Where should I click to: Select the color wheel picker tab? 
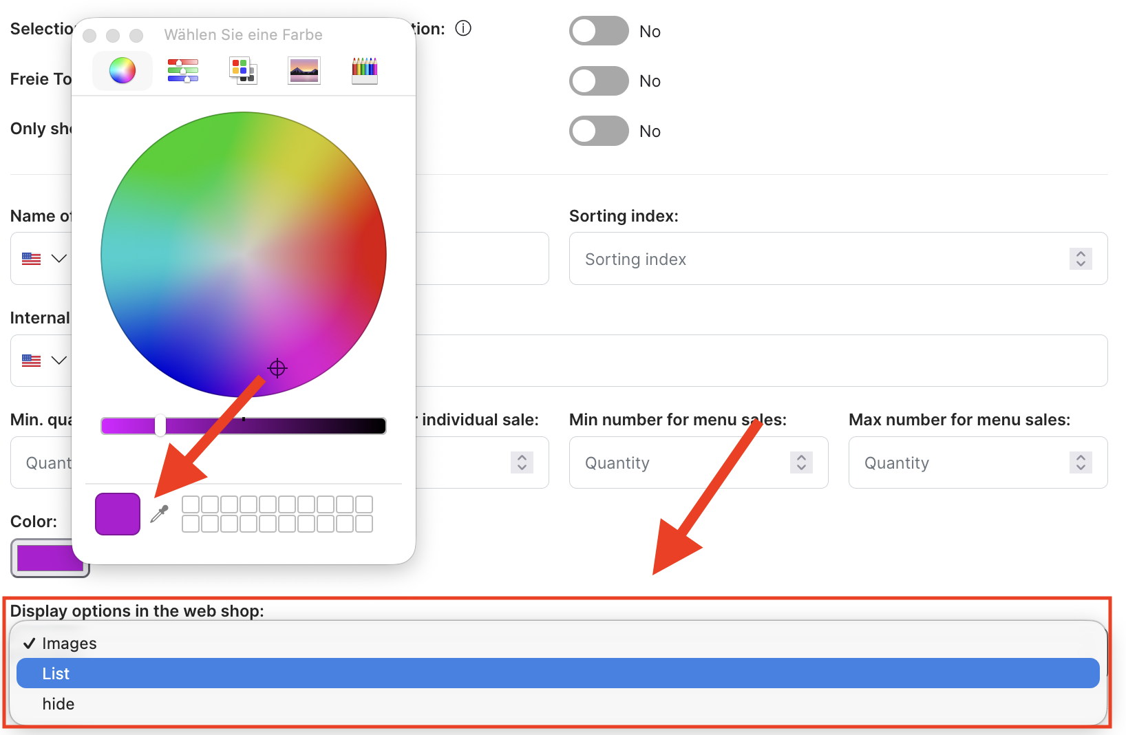point(123,70)
